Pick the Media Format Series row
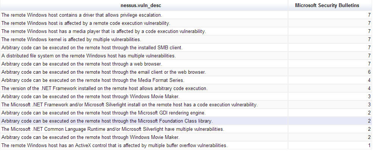374x153 pixels. tap(186, 80)
